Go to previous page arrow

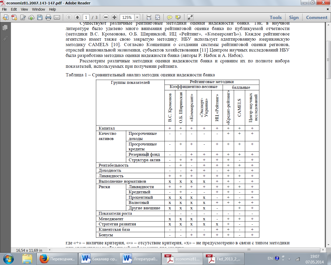pyautogui.click(x=69, y=17)
